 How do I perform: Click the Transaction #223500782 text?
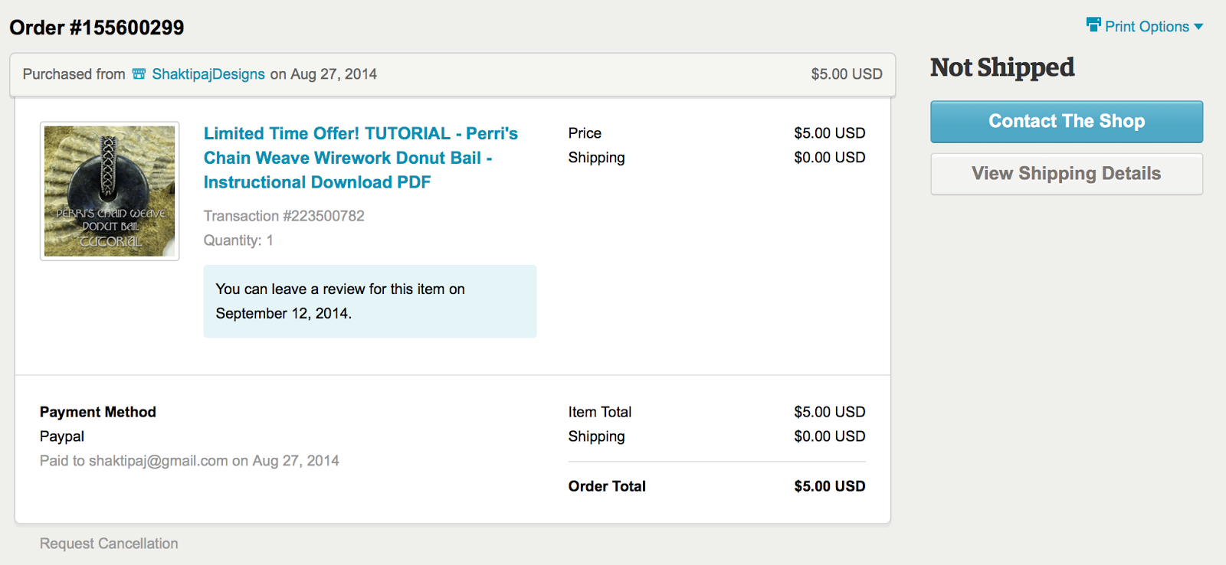pyautogui.click(x=284, y=216)
